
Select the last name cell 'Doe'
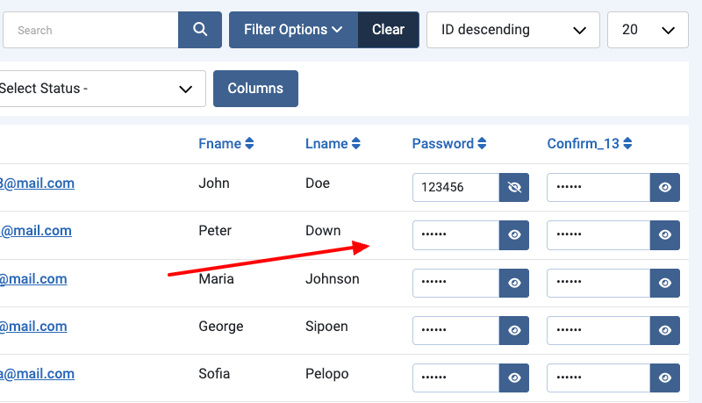[318, 184]
